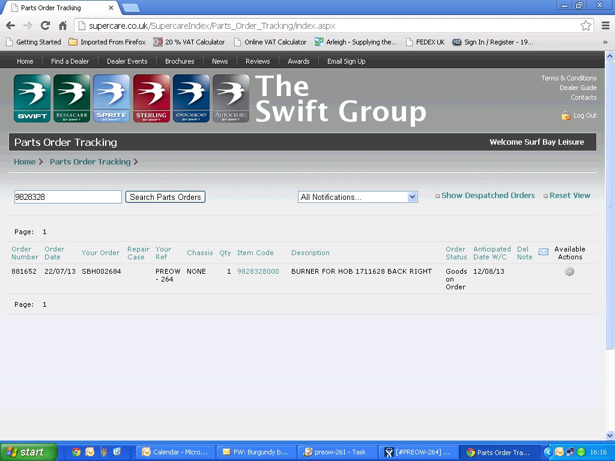Open Terms & Conditions link
This screenshot has width=615, height=461.
click(569, 78)
